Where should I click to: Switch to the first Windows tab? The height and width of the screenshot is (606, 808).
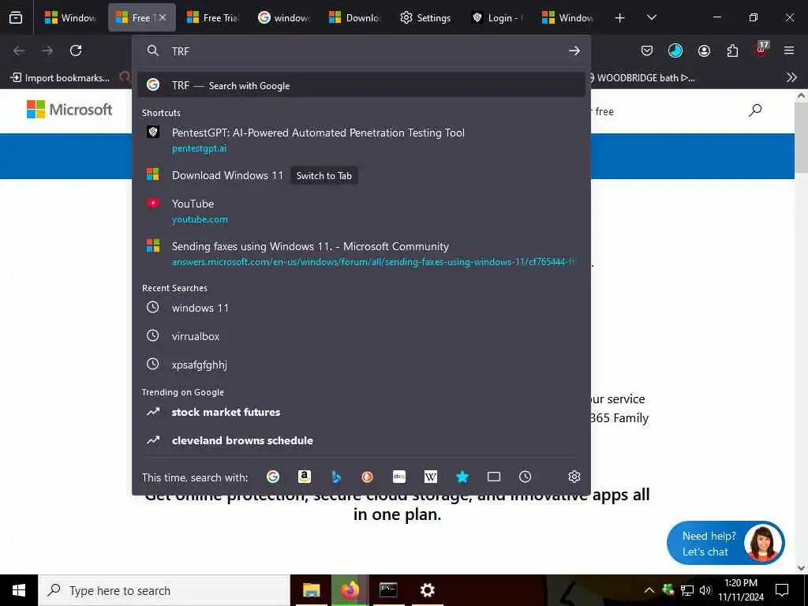70,18
